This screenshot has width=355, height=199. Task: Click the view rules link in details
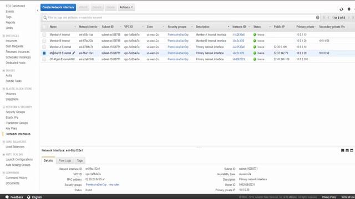coord(114,185)
